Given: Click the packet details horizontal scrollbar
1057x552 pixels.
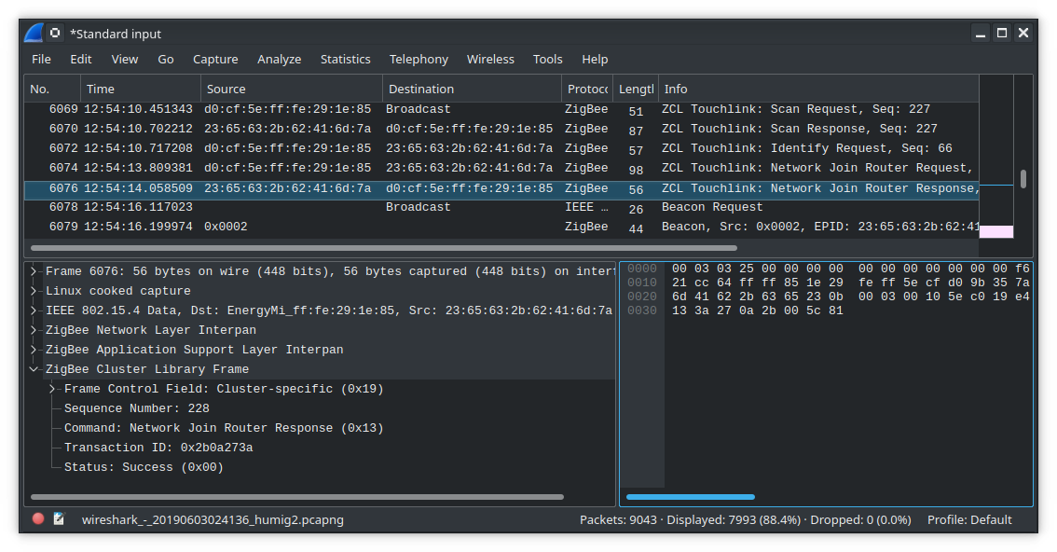Looking at the screenshot, I should [297, 497].
